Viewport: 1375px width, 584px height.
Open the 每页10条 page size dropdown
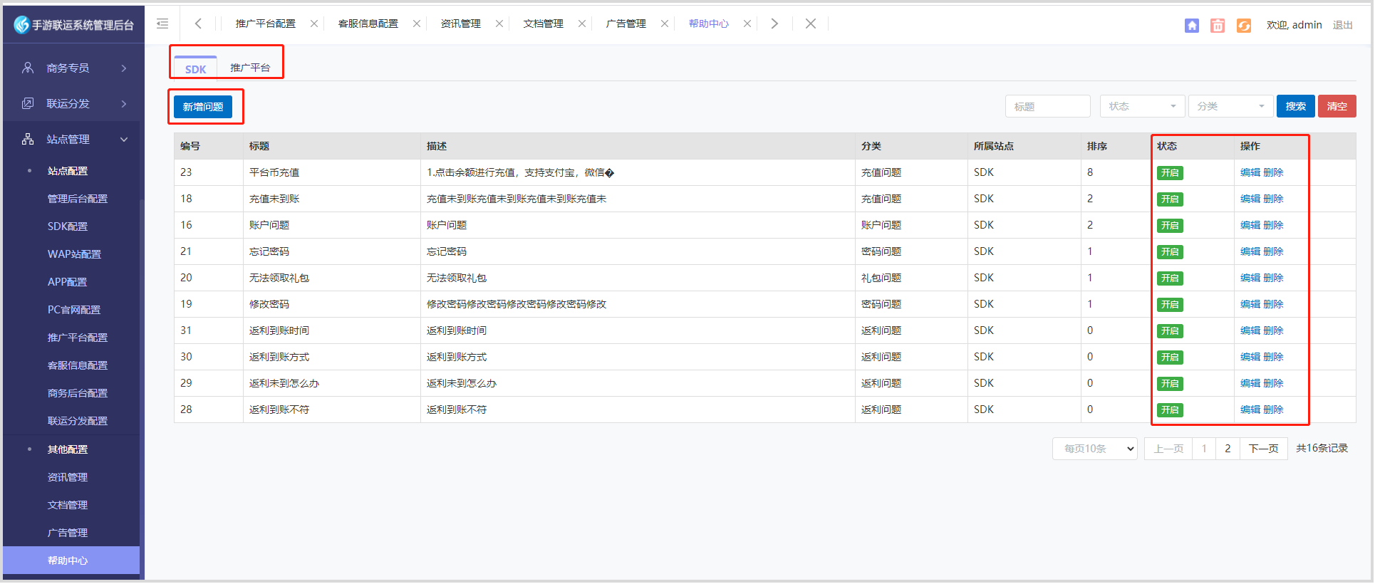1095,449
